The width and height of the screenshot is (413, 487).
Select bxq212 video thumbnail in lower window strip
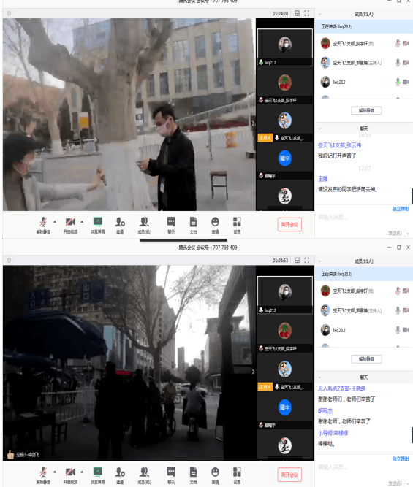click(x=285, y=295)
